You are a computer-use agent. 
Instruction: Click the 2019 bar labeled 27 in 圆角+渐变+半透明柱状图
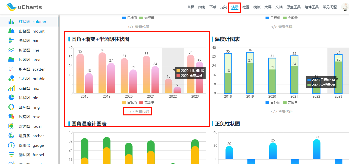point(111,78)
